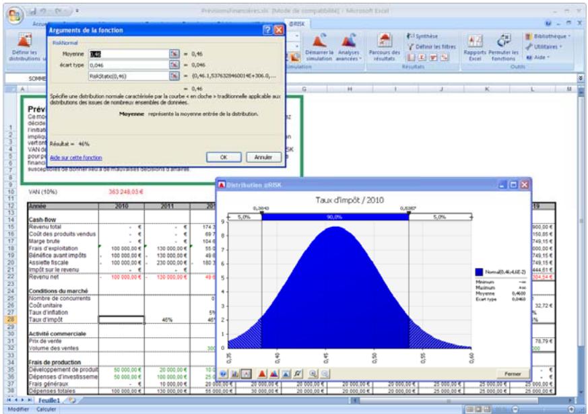Open the 'Aide sur cette fonction' link

[x=76, y=158]
